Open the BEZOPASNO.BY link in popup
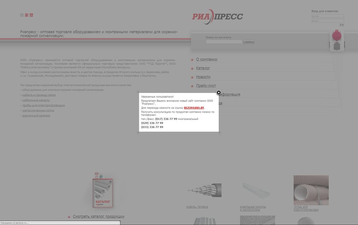This screenshot has width=358, height=225. pyautogui.click(x=194, y=108)
